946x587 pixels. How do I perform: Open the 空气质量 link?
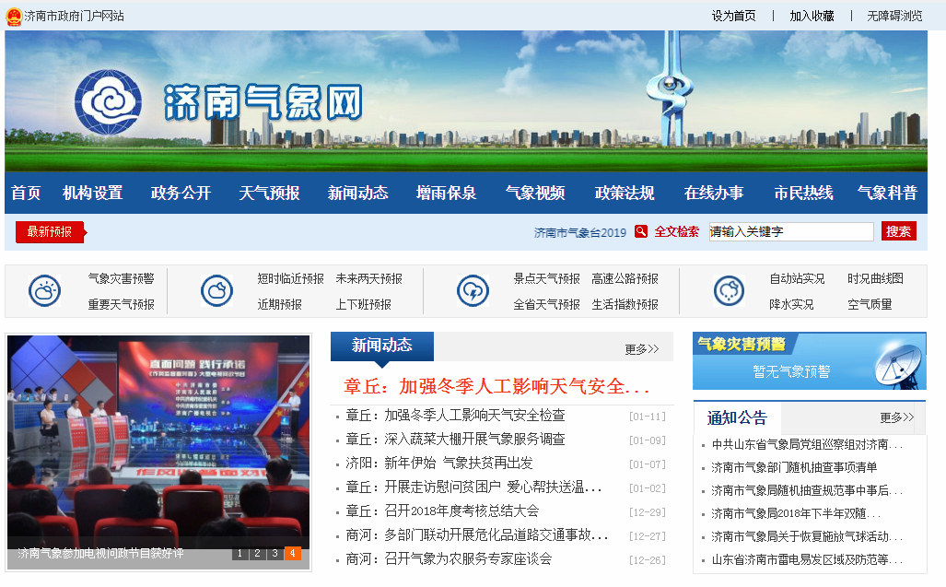click(870, 304)
